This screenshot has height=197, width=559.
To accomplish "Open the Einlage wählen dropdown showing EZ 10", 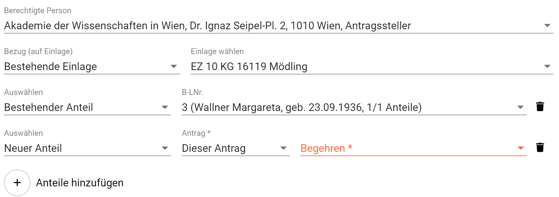I will pyautogui.click(x=372, y=66).
